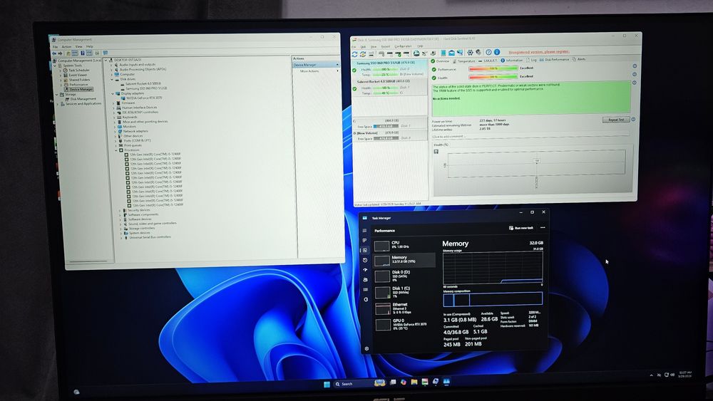Open Task Manager Processes icon in sidebar
The height and width of the screenshot is (401, 713).
(x=364, y=240)
